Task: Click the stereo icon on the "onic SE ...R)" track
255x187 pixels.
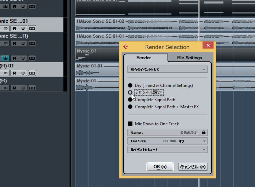Action: coord(5,43)
